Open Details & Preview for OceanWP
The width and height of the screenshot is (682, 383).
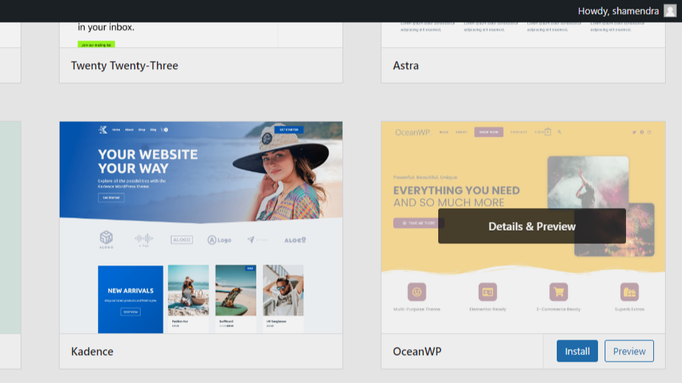(x=532, y=226)
